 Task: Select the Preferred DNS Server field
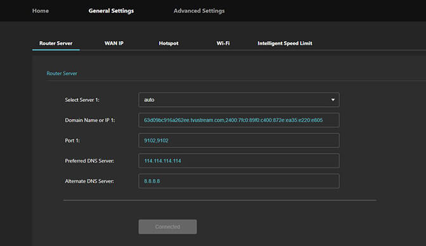pyautogui.click(x=239, y=161)
